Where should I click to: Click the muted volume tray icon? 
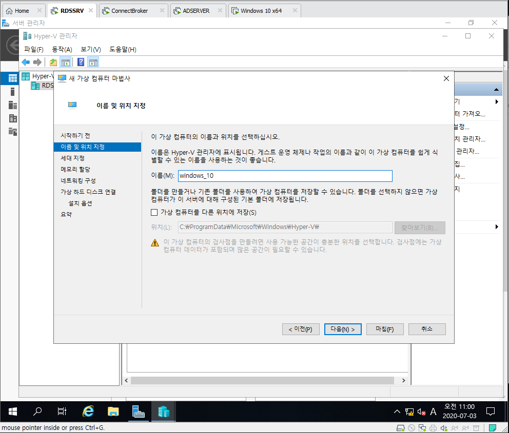421,412
